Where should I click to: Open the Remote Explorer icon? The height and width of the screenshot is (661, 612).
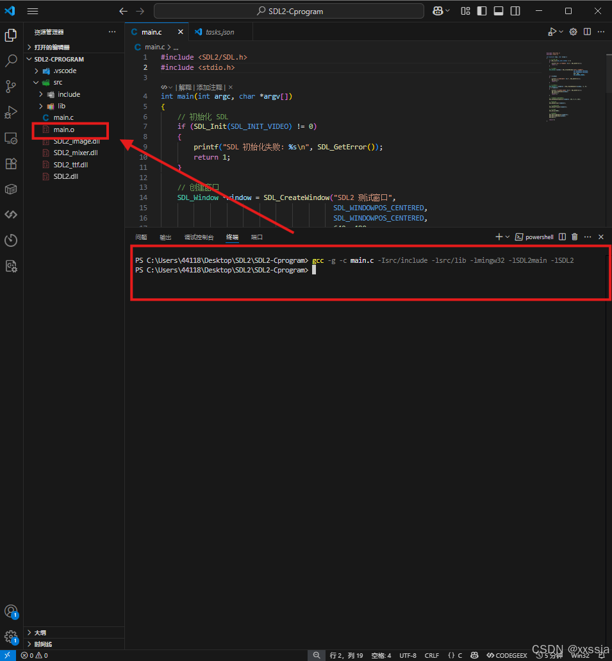[x=10, y=138]
